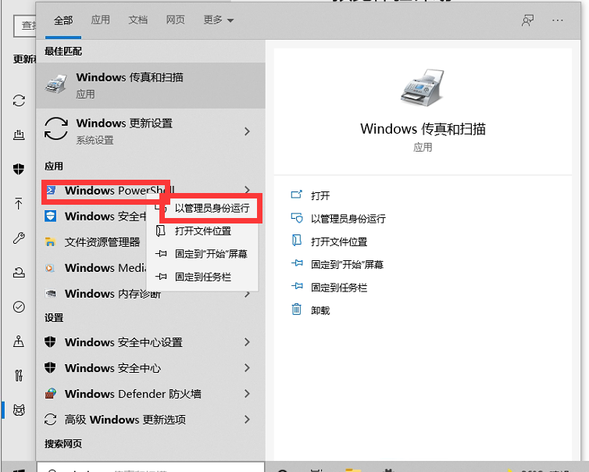The width and height of the screenshot is (589, 472).
Task: Open the three-dots more options menu
Action: click(557, 20)
